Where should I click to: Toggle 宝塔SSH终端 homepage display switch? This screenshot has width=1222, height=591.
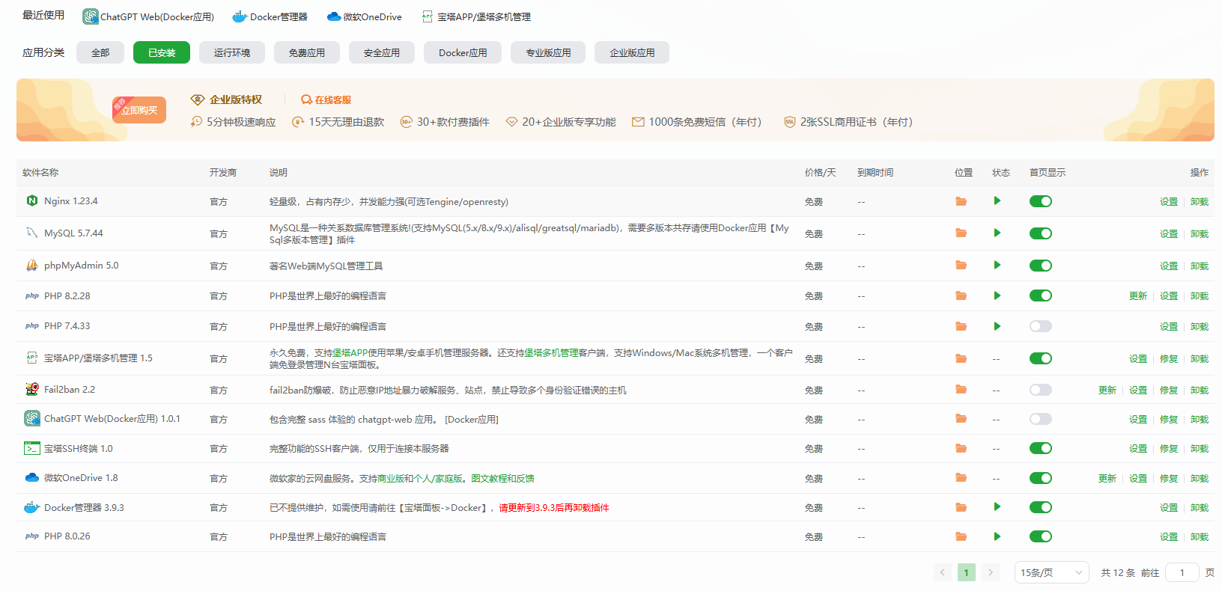(1041, 448)
